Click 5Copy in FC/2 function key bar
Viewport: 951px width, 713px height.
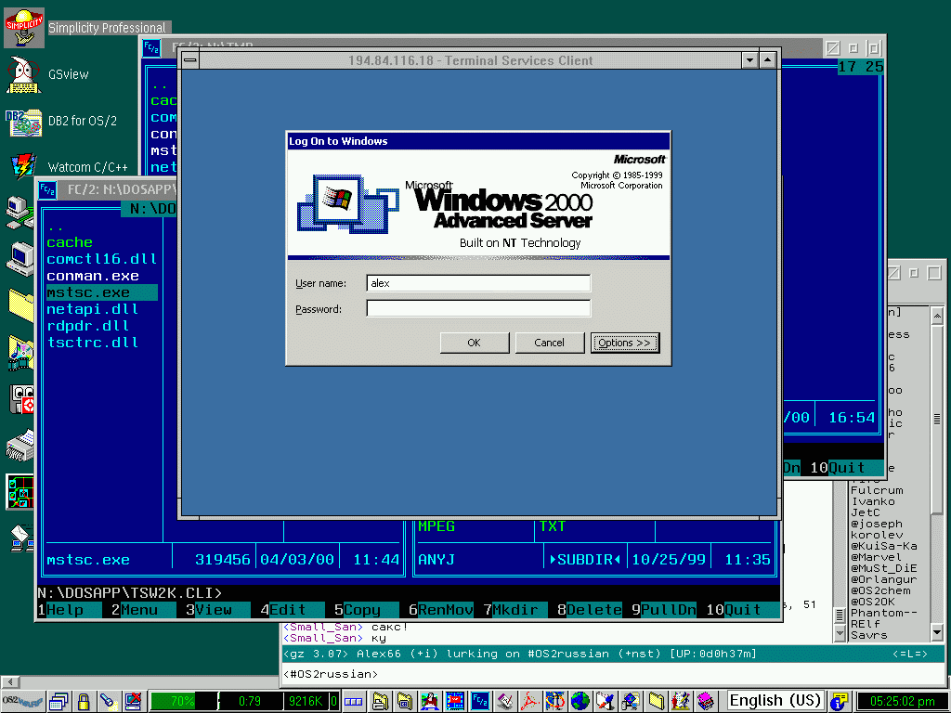pos(366,610)
